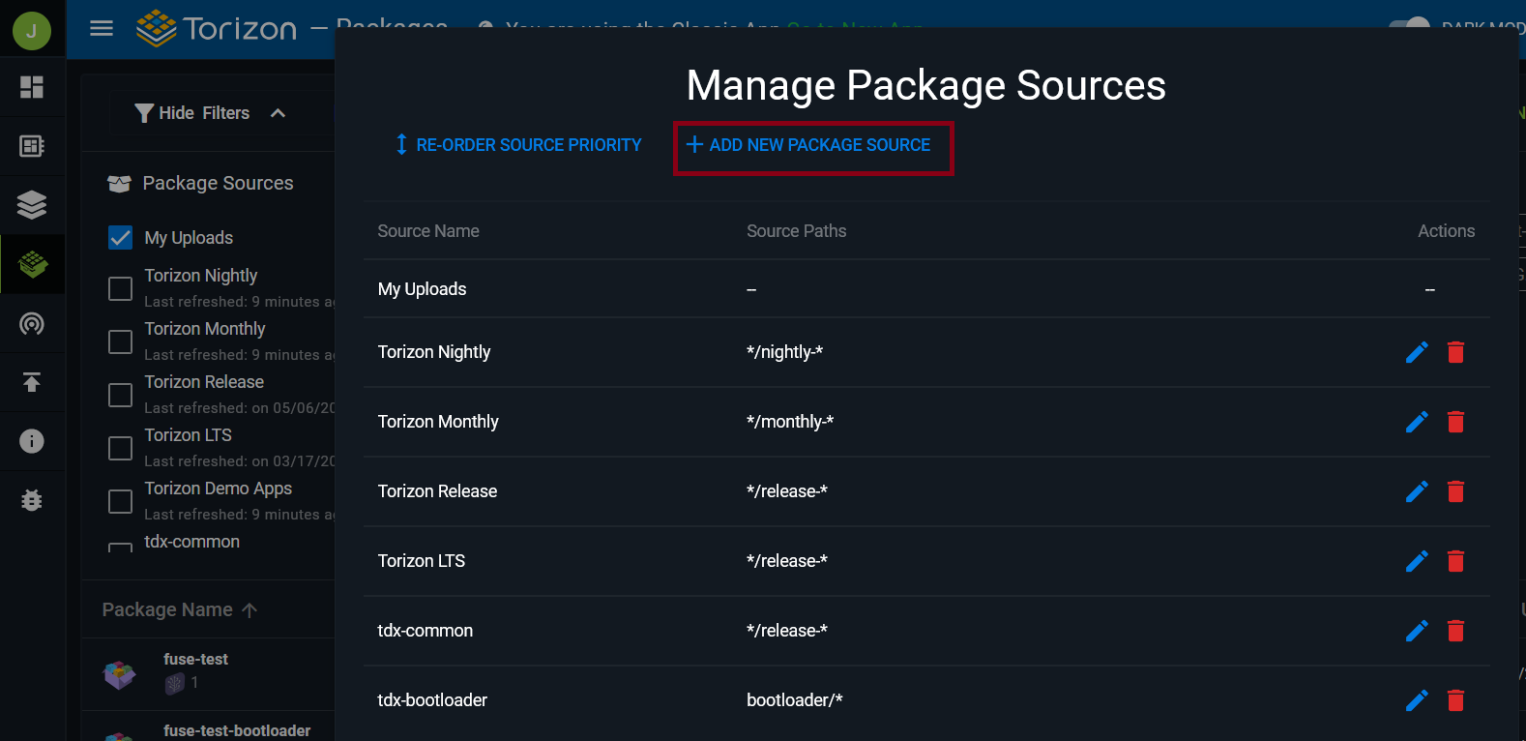The image size is (1526, 741).
Task: Click the Actions column header
Action: coord(1447,231)
